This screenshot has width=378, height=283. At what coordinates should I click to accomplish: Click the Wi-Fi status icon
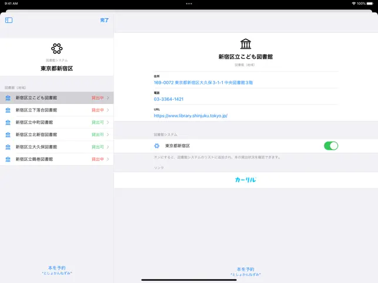pos(354,4)
